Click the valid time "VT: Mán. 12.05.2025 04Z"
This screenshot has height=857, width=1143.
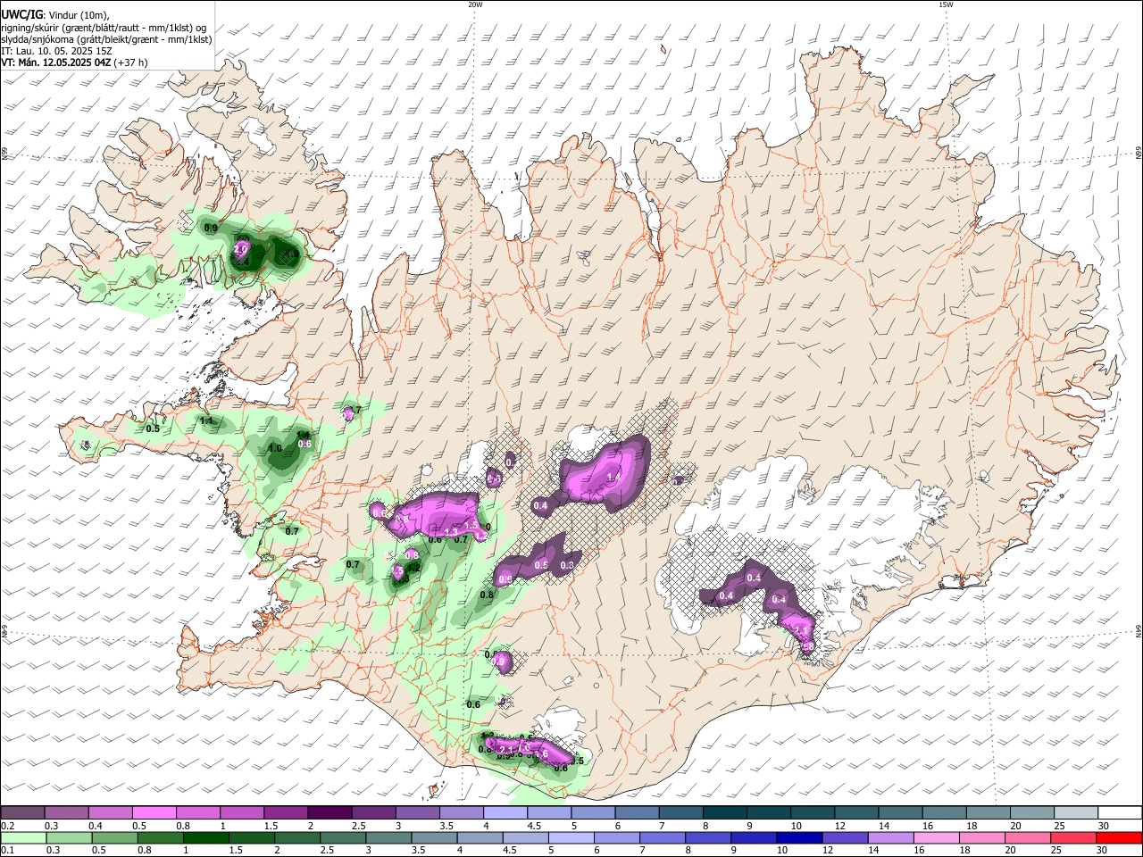55,62
